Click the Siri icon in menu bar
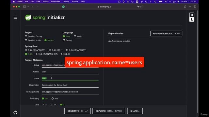Image resolution: width=209 pixels, height=117 pixels. [x=178, y=1]
